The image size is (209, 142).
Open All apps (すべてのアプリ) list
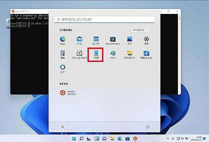(x=140, y=30)
